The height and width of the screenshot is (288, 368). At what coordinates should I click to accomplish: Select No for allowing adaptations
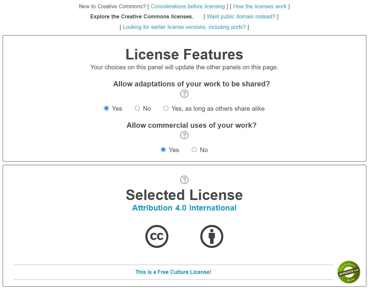pos(137,108)
